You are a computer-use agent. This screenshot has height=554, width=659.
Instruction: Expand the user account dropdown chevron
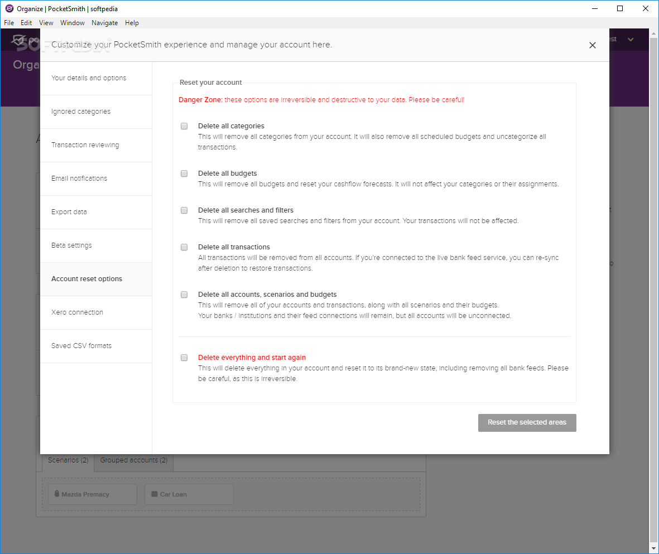(631, 40)
